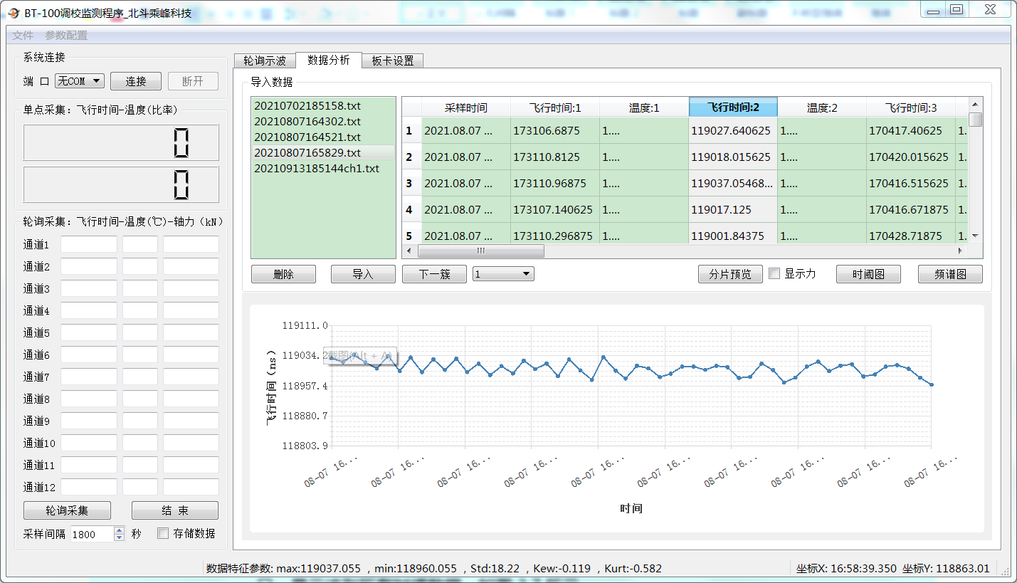The image size is (1017, 583).
Task: Increase 采样间隔 with the up arrow
Action: point(120,530)
